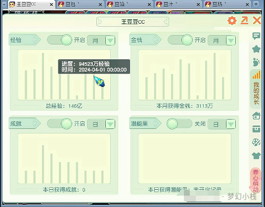Screen dimensions: 265x207
Task: Expand the 成就 period dropdown arrow
Action: coord(110,124)
